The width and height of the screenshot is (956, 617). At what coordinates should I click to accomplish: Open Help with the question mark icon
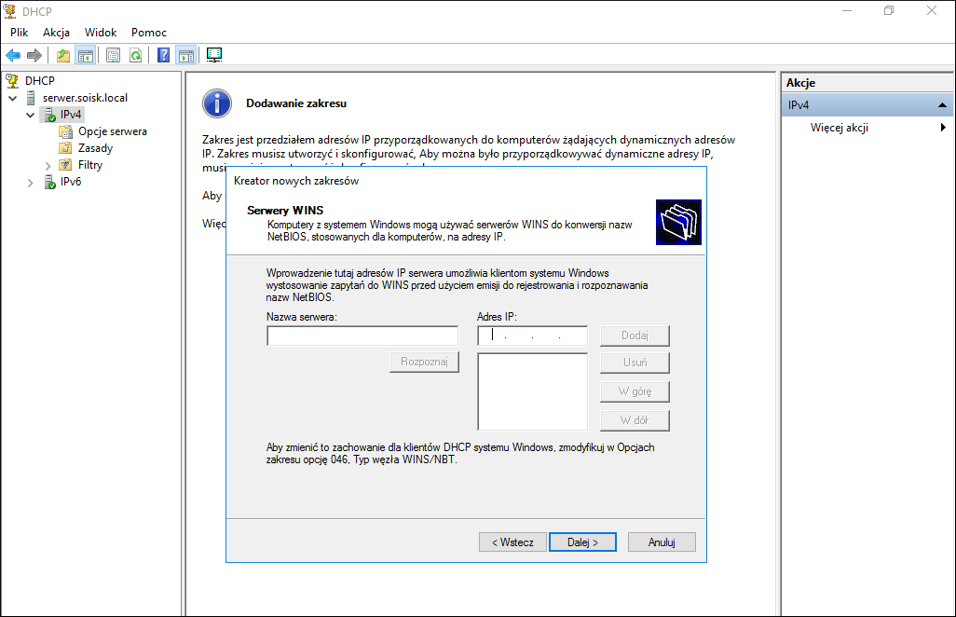(x=163, y=56)
